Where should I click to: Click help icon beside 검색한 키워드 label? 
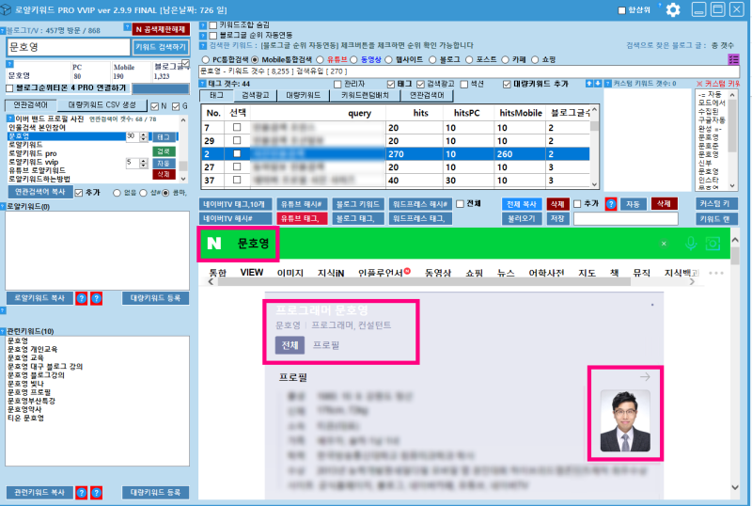tap(203, 45)
